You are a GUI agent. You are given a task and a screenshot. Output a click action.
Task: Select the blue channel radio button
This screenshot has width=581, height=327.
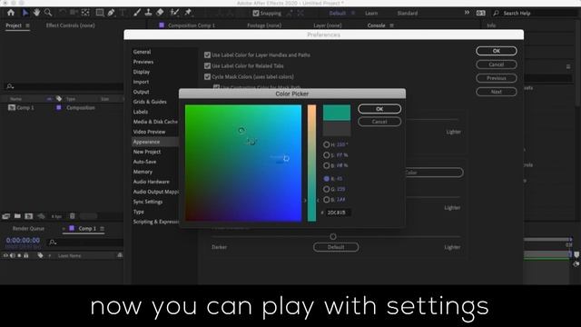(327, 200)
